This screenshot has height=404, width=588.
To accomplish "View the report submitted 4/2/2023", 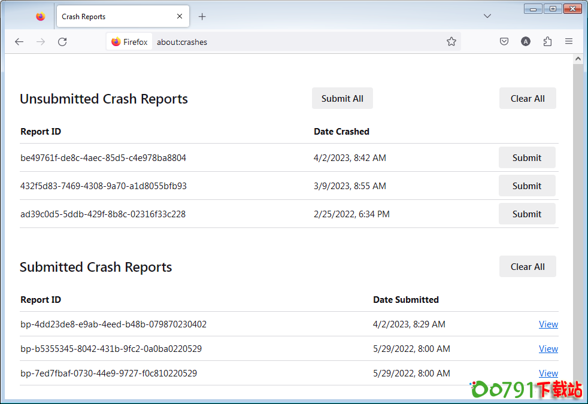I will point(548,324).
